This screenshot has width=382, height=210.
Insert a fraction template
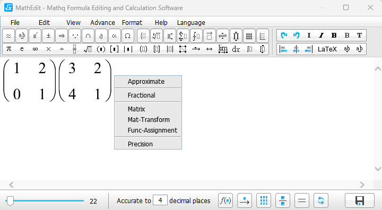(75, 49)
